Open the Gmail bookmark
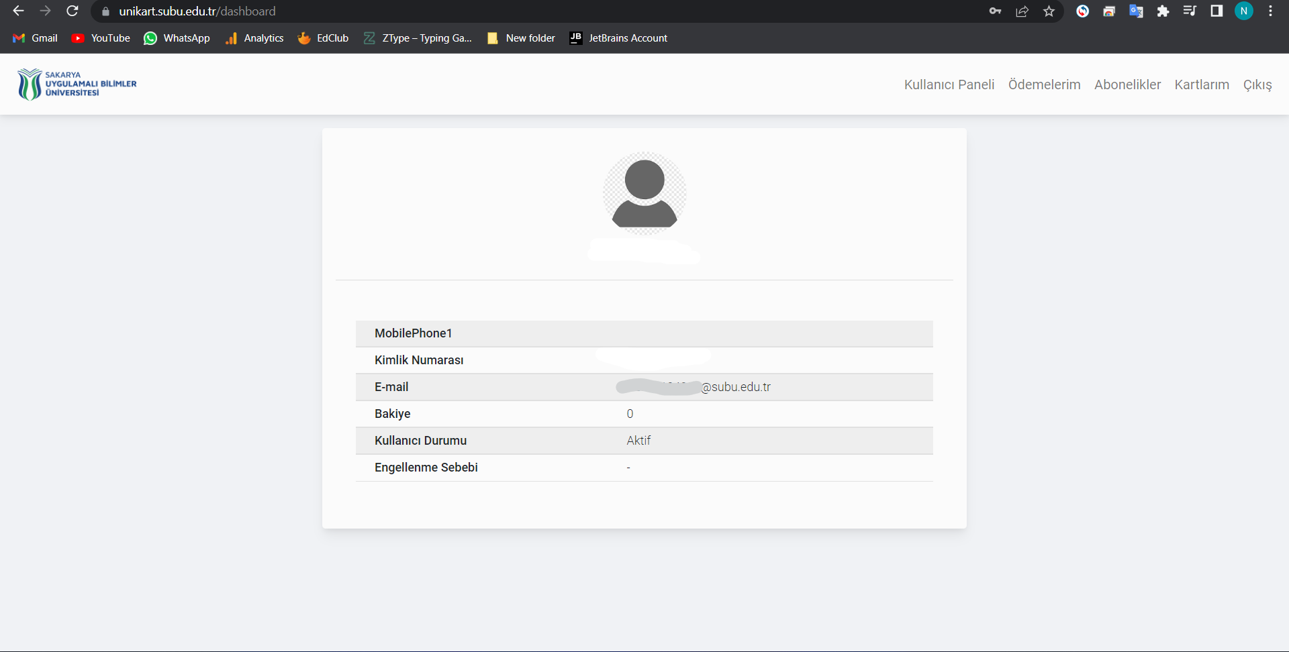Viewport: 1289px width, 652px height. tap(36, 38)
